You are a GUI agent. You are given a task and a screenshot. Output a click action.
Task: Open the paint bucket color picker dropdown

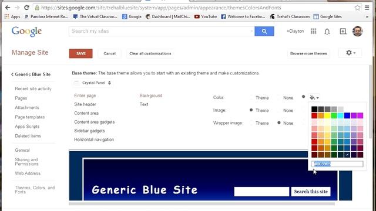click(x=314, y=98)
